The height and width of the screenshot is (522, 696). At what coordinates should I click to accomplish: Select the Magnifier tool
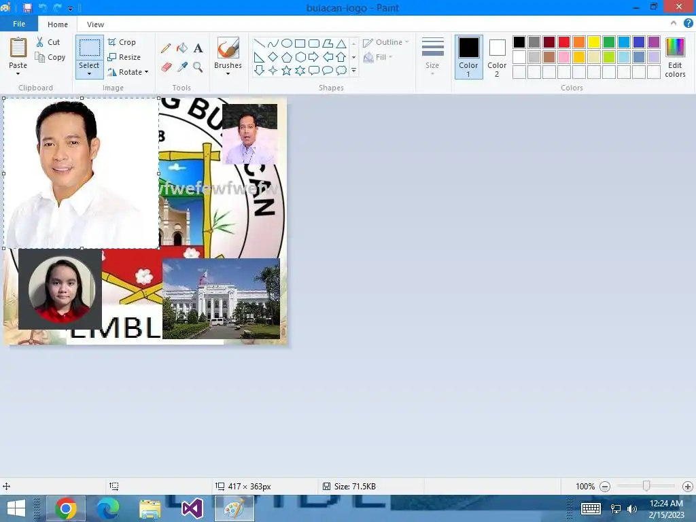pyautogui.click(x=198, y=67)
